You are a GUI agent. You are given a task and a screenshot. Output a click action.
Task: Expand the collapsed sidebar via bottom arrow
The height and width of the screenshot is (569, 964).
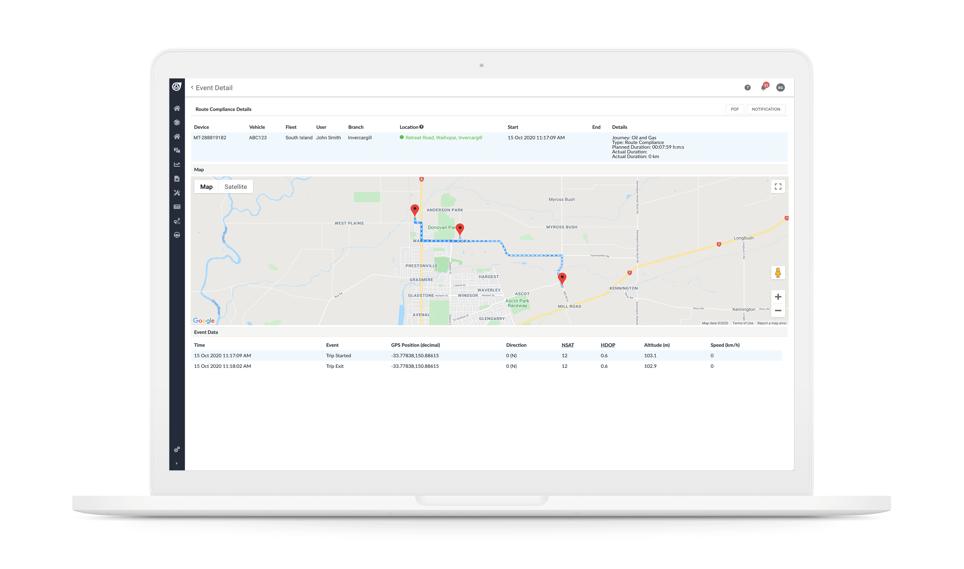pos(177,464)
